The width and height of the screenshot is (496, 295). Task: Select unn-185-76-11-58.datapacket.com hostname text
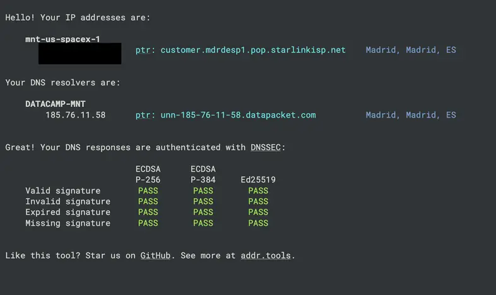point(238,115)
